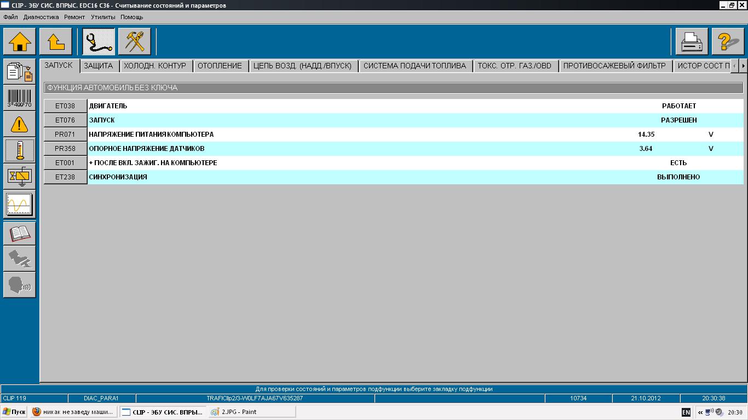The image size is (748, 420).
Task: Switch to the ХОЛОДН. КОНТУР tab
Action: point(155,66)
